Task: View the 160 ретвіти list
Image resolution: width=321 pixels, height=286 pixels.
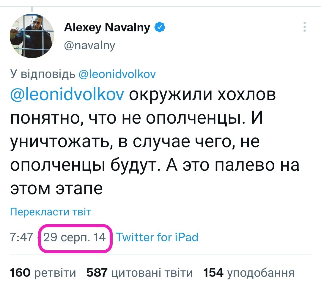Action: coord(43,273)
